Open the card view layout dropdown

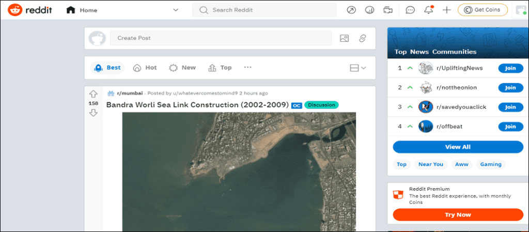(358, 68)
